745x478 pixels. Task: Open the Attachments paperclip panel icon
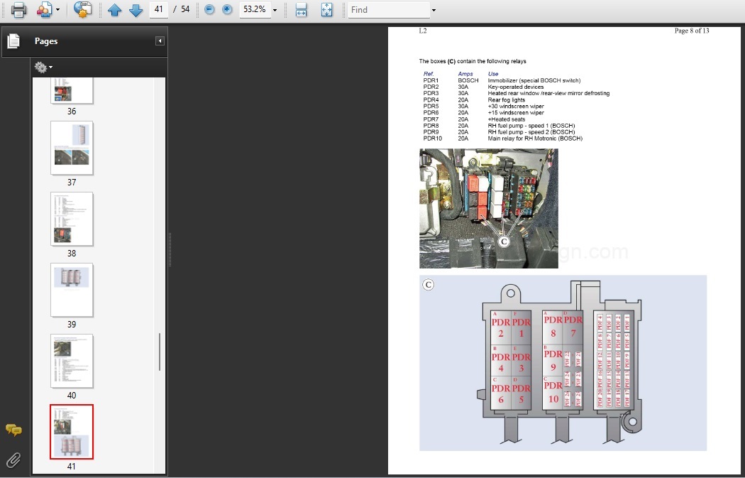(13, 460)
